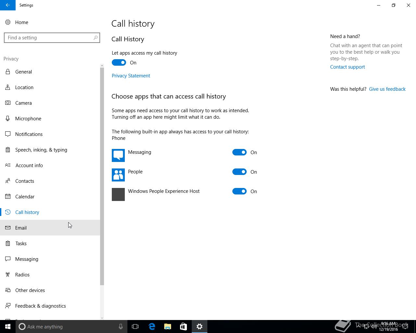
Task: Open the Camera privacy page
Action: tap(50, 103)
